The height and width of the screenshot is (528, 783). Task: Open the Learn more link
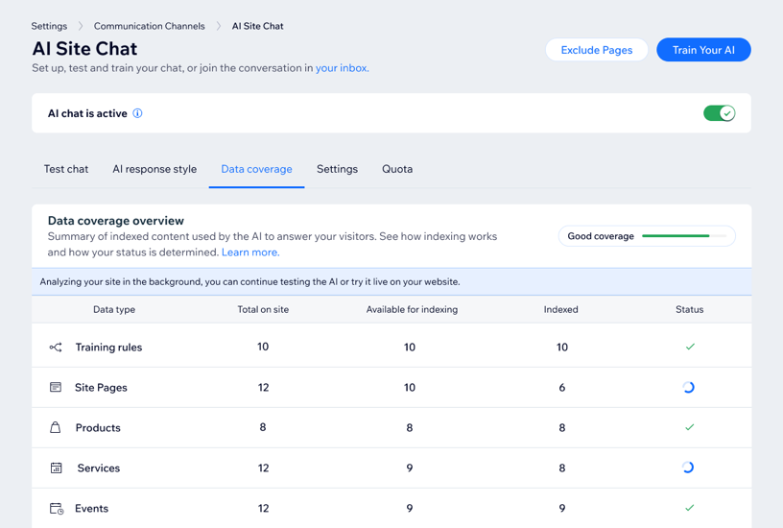[249, 252]
